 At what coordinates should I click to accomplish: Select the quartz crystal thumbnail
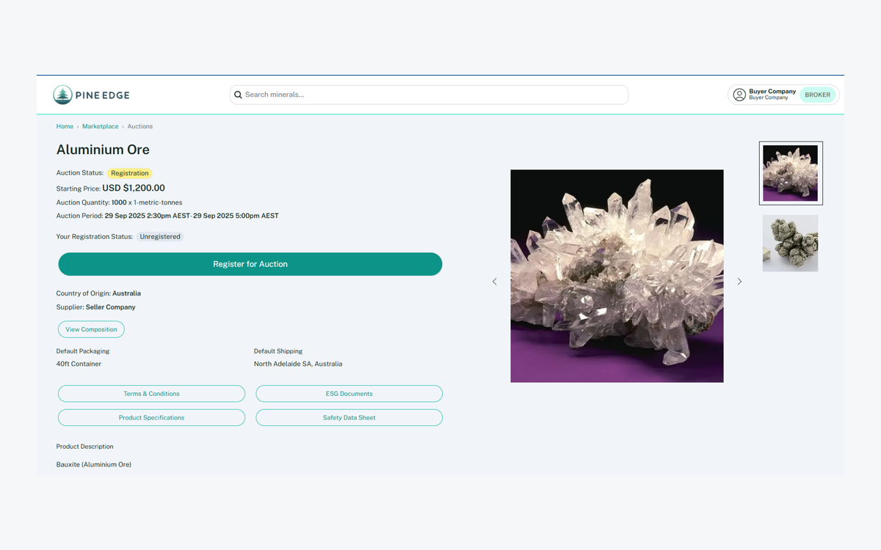tap(790, 173)
